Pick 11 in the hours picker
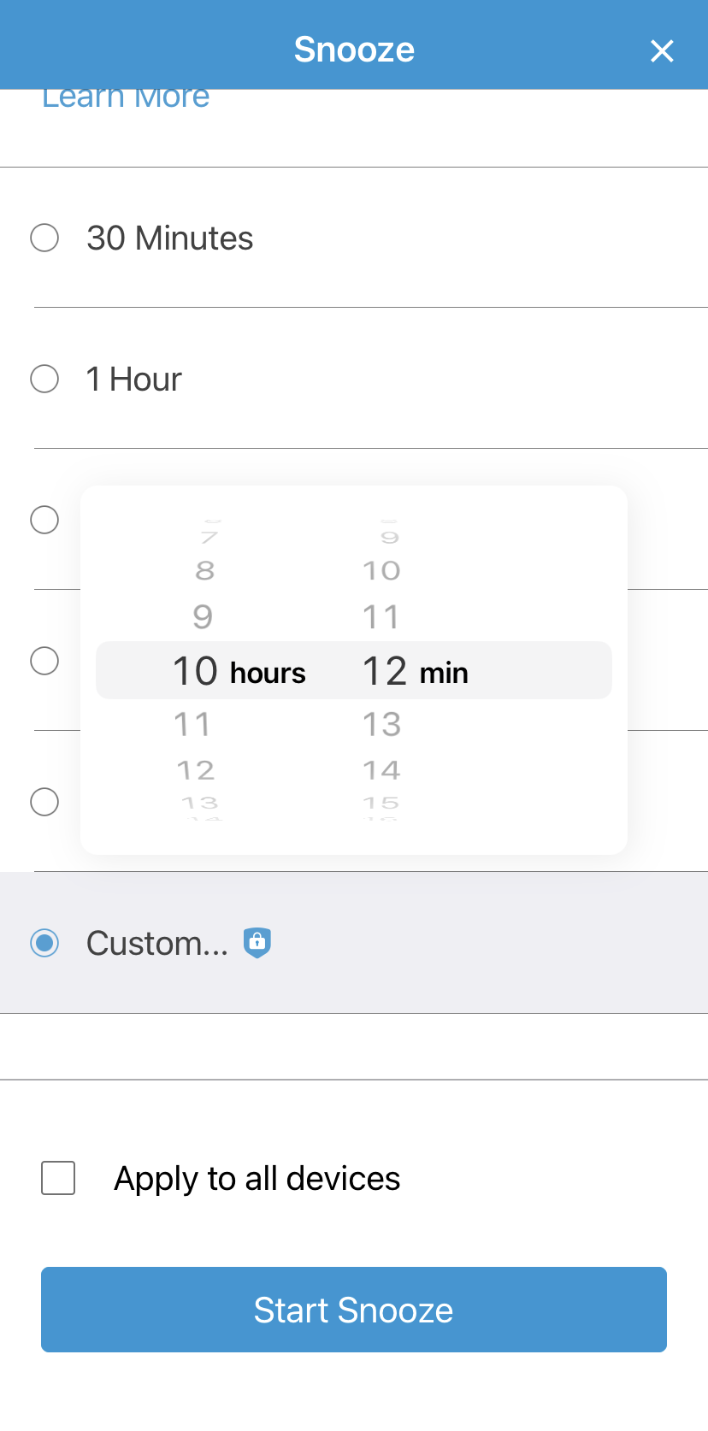The image size is (708, 1431). pyautogui.click(x=192, y=725)
